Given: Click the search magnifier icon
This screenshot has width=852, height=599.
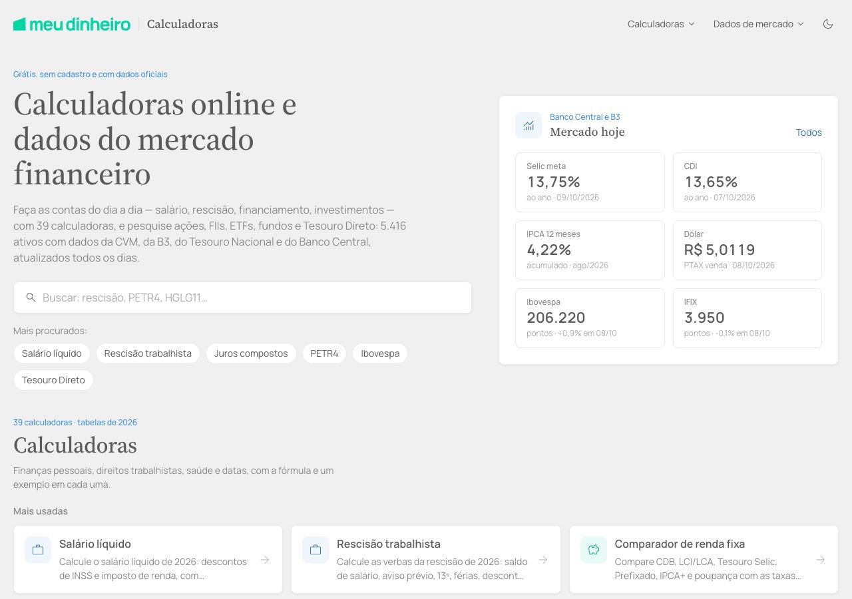Looking at the screenshot, I should point(31,298).
